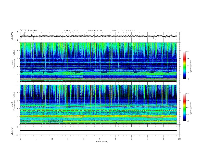
Task: Click the ch.1 "Frequency (kHz)" axis label
Action: [x=14, y=59]
